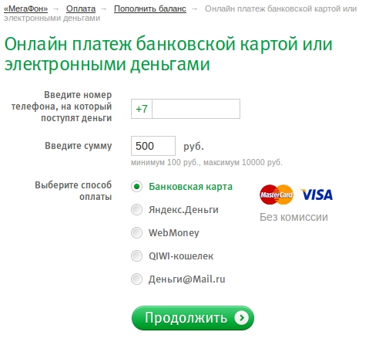Select QIWI-кошелек payment method
This screenshot has height=352, width=389.
(136, 256)
